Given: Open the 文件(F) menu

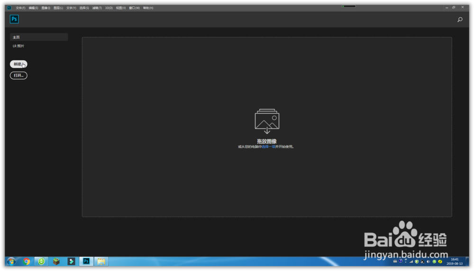Looking at the screenshot, I should (x=20, y=8).
